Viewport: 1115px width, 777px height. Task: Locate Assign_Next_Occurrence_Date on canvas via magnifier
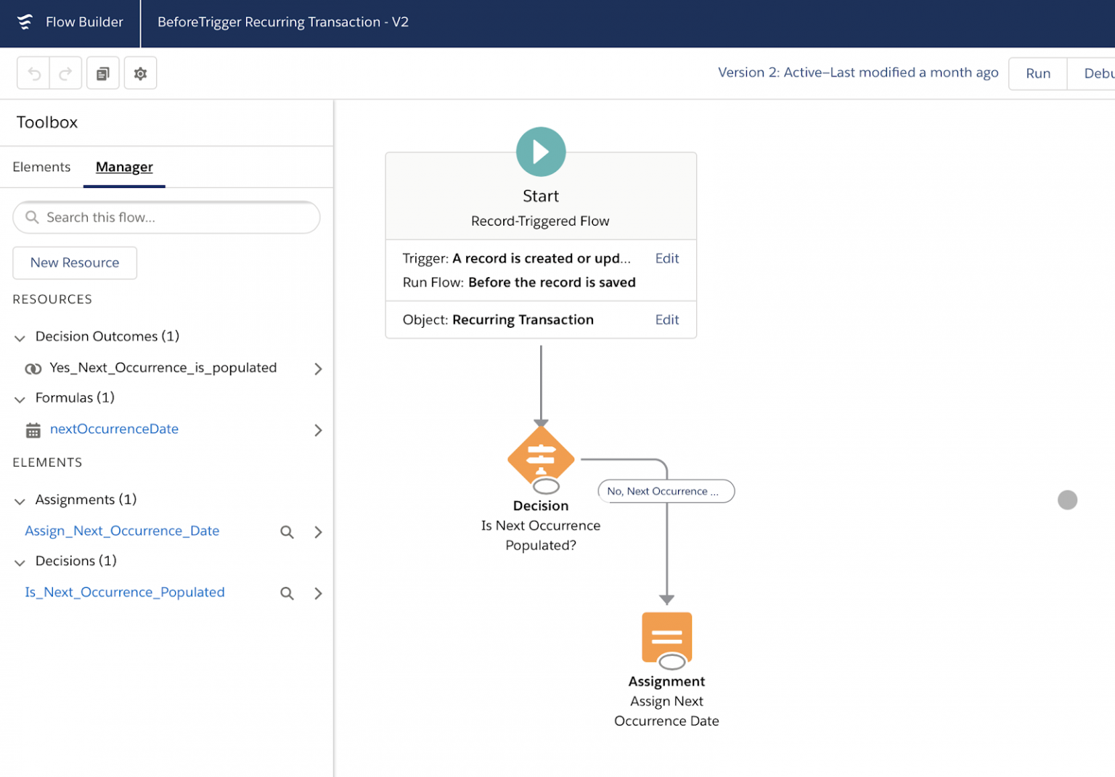[x=287, y=532]
